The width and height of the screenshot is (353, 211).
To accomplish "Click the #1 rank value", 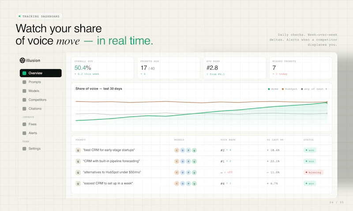I will pos(222,161).
